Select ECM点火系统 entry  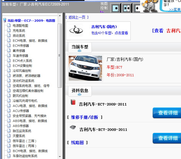23,61
